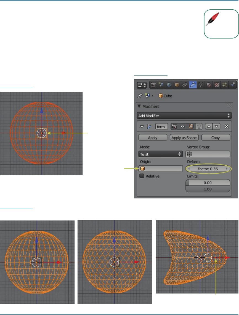
Task: Click the scene icon in the breadcrumb
Action: tap(147, 96)
